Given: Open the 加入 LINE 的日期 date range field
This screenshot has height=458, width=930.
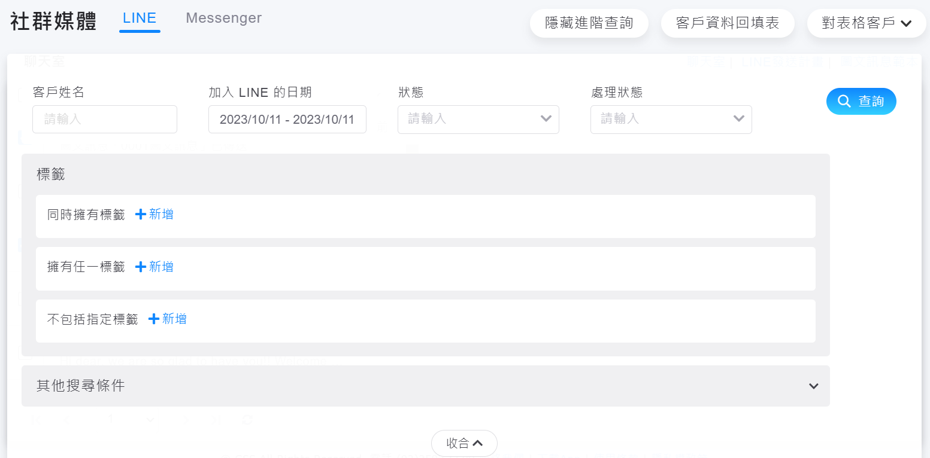Looking at the screenshot, I should 287,119.
